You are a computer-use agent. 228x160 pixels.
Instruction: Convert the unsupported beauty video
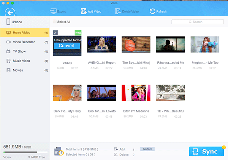[x=67, y=46]
